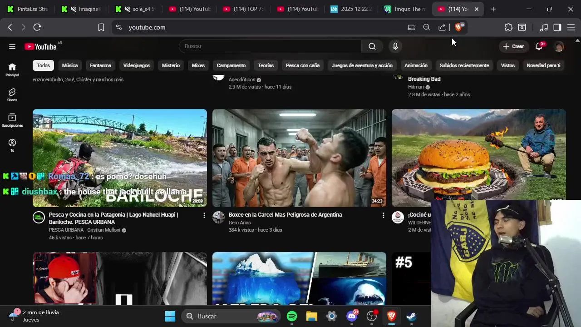Click the taskbar Buscar search box
Viewport: 581px width, 327px height.
(x=231, y=316)
